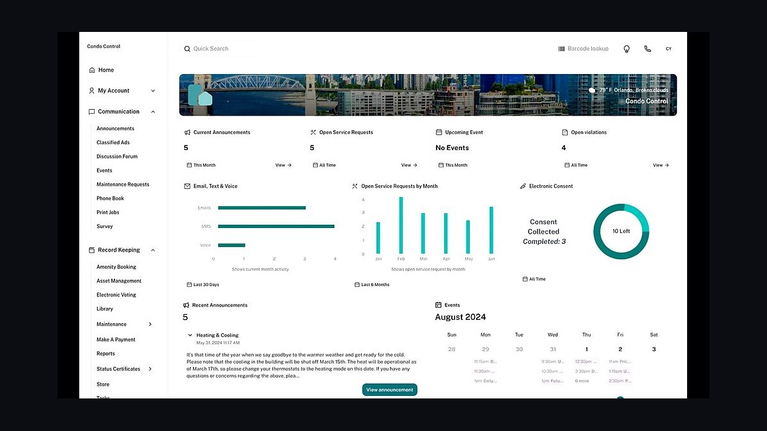767x431 pixels.
Task: Open All Time filter under Open violations
Action: point(576,165)
